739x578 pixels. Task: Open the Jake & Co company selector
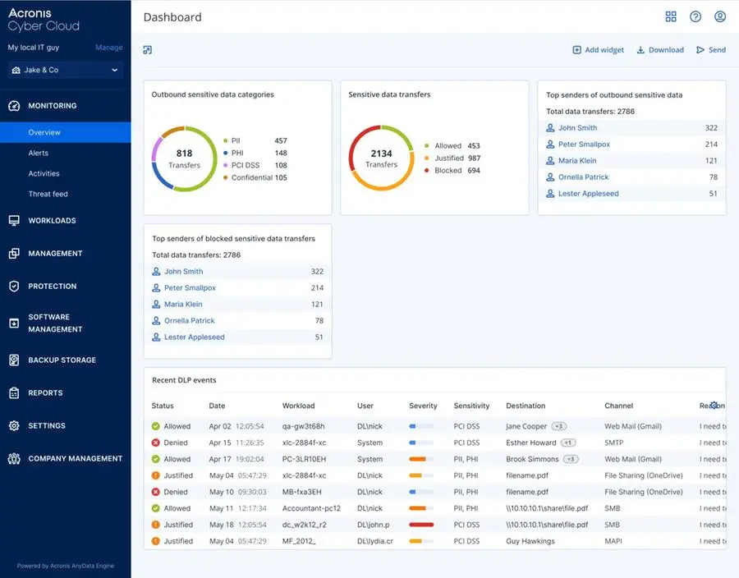click(65, 71)
